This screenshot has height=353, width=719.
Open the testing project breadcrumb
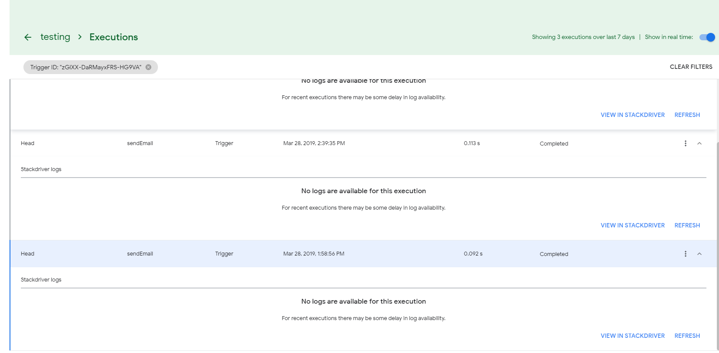(55, 37)
